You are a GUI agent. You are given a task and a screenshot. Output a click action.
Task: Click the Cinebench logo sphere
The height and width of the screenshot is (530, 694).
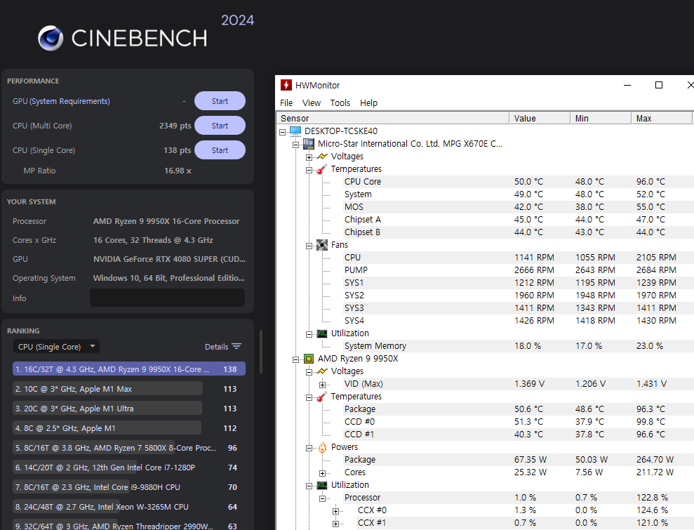tap(51, 38)
